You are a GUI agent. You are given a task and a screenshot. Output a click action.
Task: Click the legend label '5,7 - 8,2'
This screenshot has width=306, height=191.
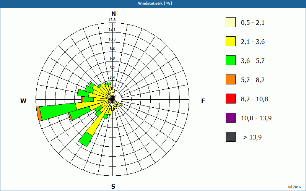point(253,80)
